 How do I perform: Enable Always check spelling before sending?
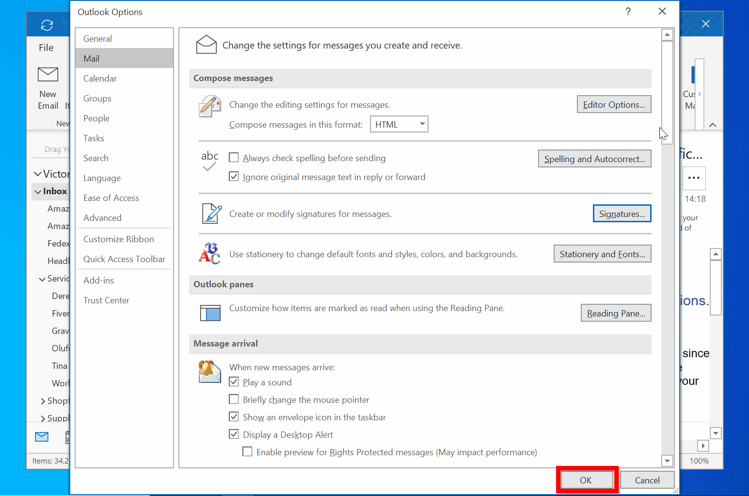coord(234,157)
